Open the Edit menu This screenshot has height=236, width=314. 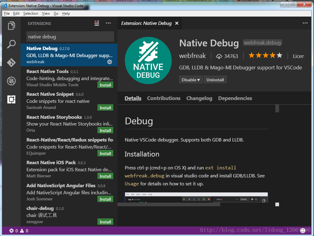16,14
